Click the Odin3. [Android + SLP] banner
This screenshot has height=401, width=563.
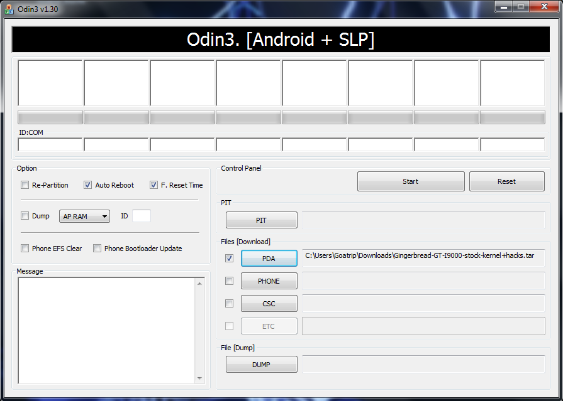pos(281,39)
